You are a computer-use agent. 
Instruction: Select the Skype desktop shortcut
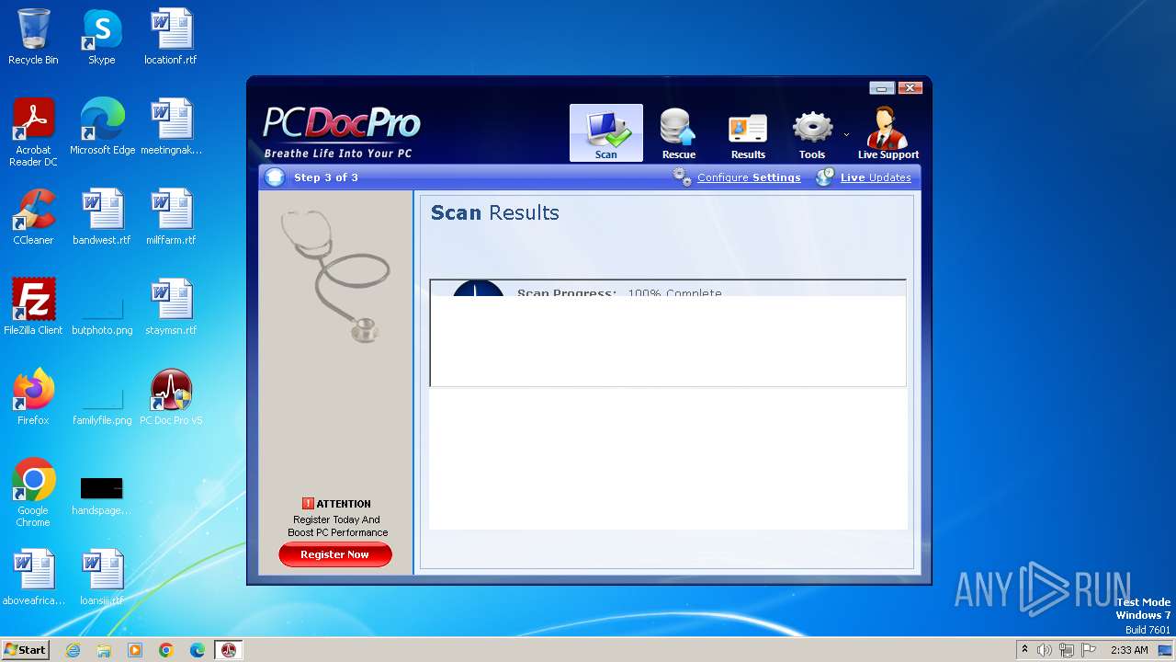click(x=102, y=37)
